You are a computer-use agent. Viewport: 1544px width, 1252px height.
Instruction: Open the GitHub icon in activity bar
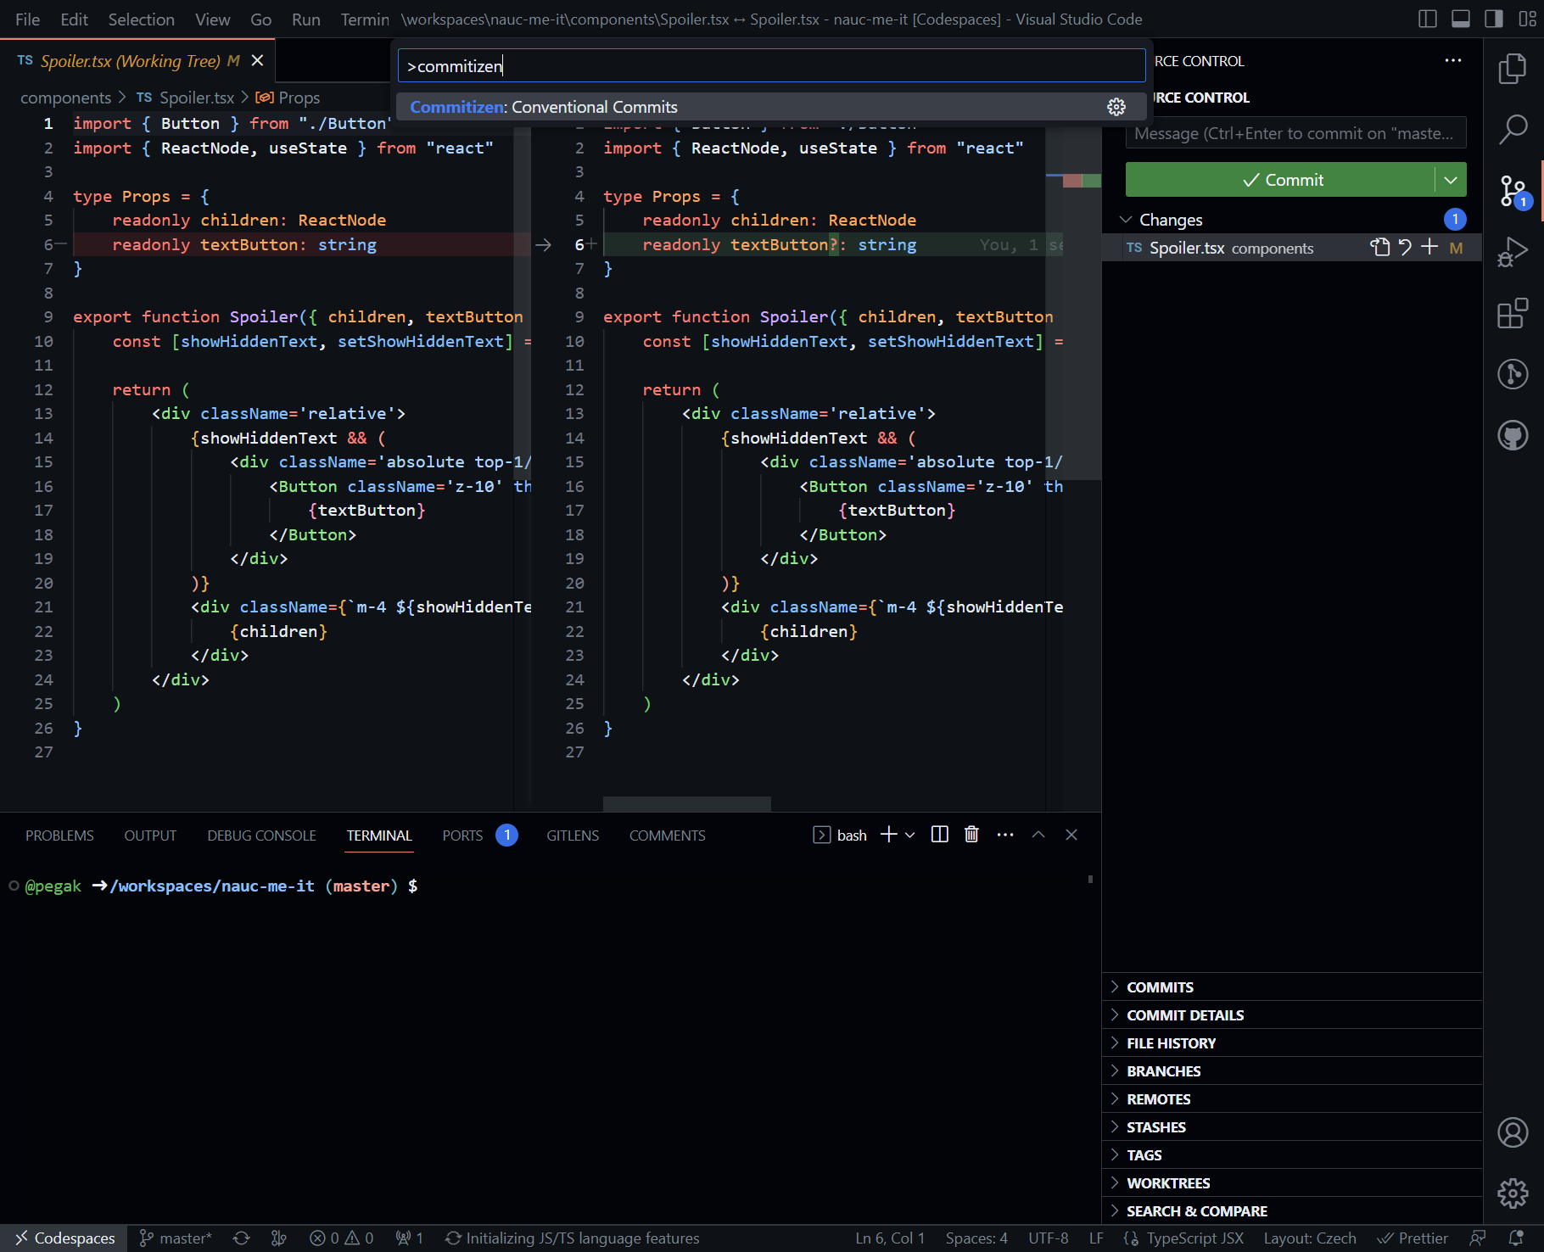point(1513,435)
